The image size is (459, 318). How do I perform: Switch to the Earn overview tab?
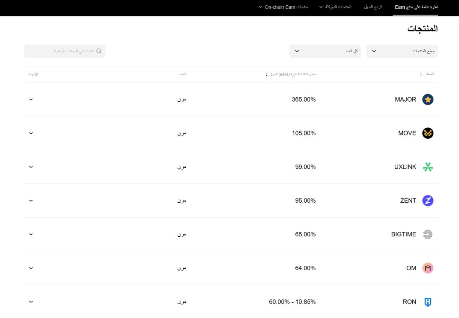(x=416, y=7)
